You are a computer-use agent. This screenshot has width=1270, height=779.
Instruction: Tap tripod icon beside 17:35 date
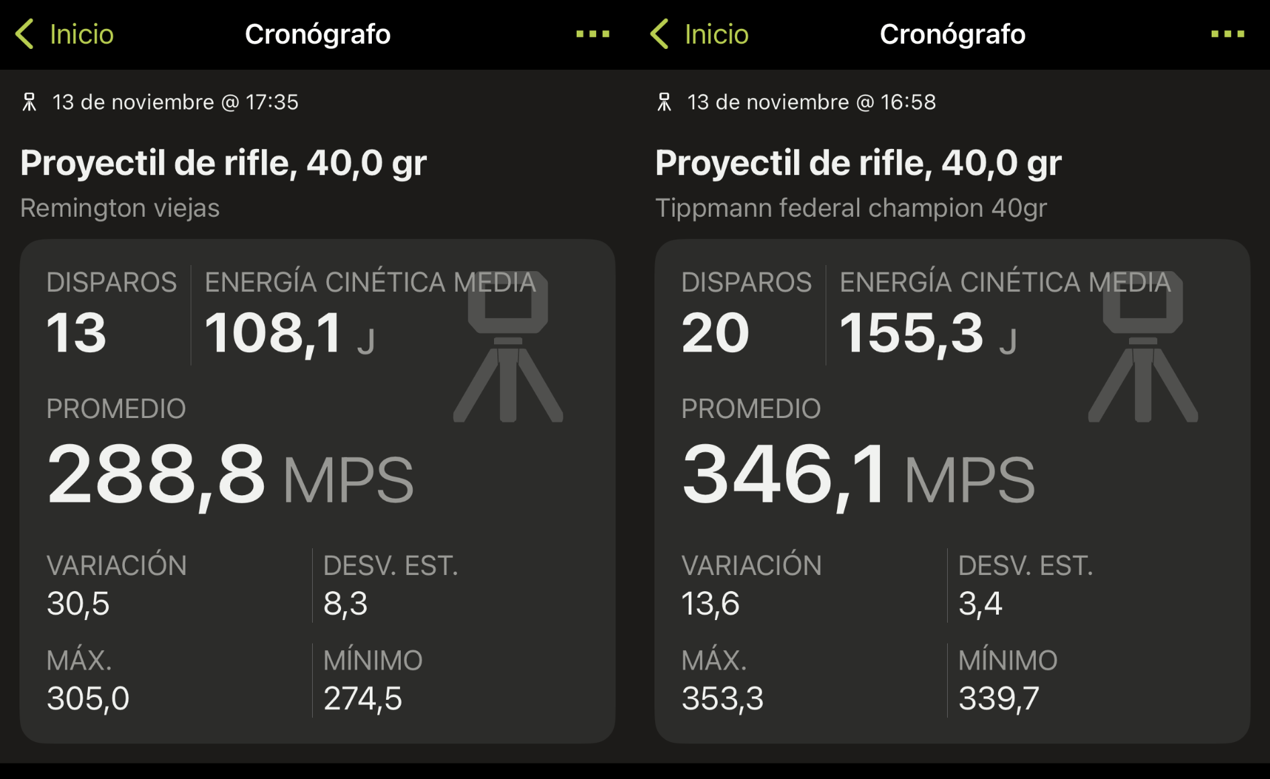point(30,103)
